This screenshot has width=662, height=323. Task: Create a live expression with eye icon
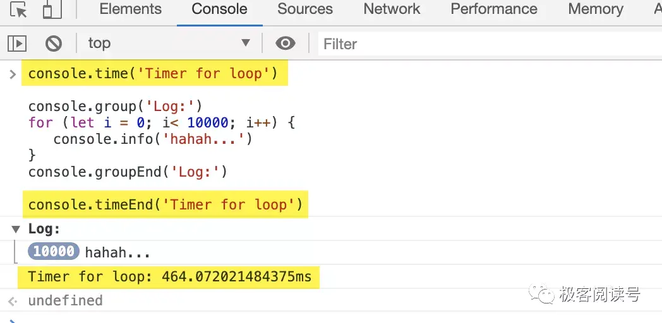[286, 44]
